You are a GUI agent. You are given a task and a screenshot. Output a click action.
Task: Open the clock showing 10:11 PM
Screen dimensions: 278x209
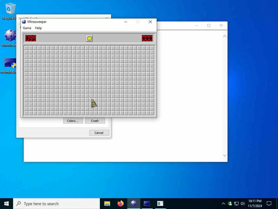click(255, 204)
